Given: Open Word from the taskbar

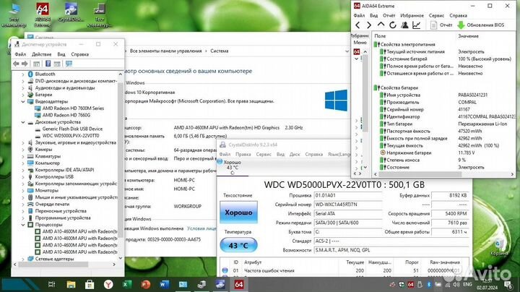Looking at the screenshot, I should click(x=164, y=284).
